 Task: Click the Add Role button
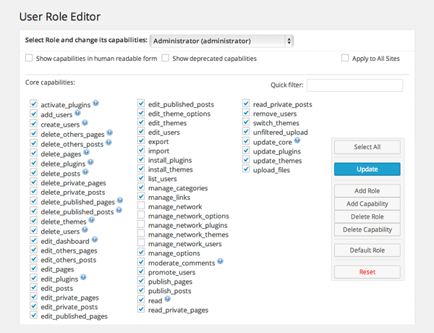point(367,190)
